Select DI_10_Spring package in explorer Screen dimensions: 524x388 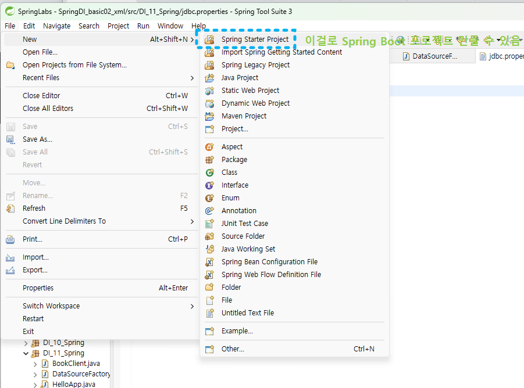[x=63, y=343]
